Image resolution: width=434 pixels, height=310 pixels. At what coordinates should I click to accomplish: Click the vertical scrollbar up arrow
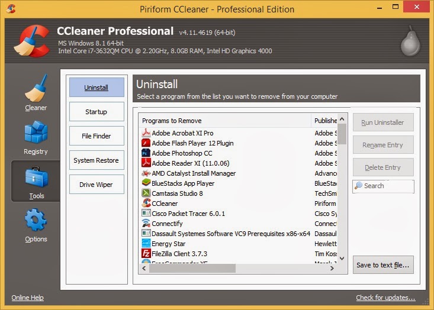pyautogui.click(x=342, y=119)
